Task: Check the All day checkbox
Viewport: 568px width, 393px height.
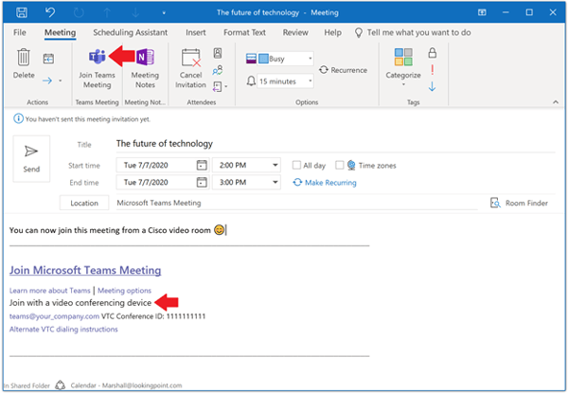Action: 296,165
